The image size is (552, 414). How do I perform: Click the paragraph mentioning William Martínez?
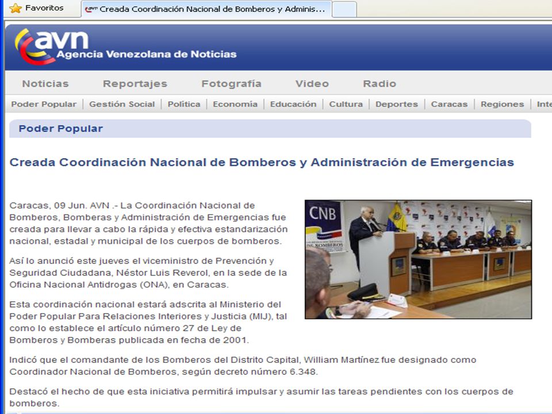[243, 366]
